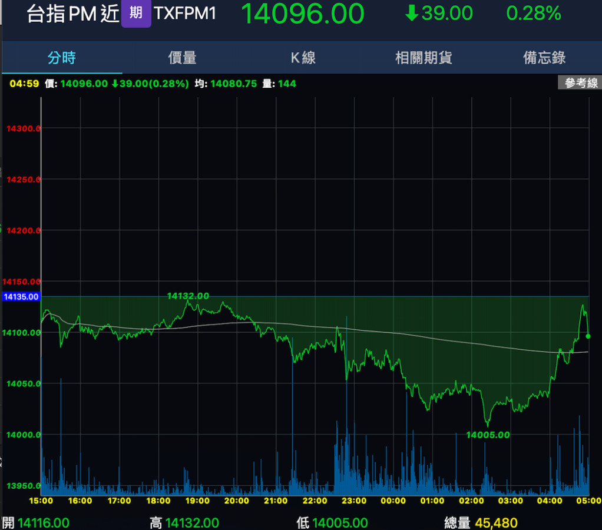Open the 備忘錄 memo tab
Screen dimensions: 602x530
point(544,58)
